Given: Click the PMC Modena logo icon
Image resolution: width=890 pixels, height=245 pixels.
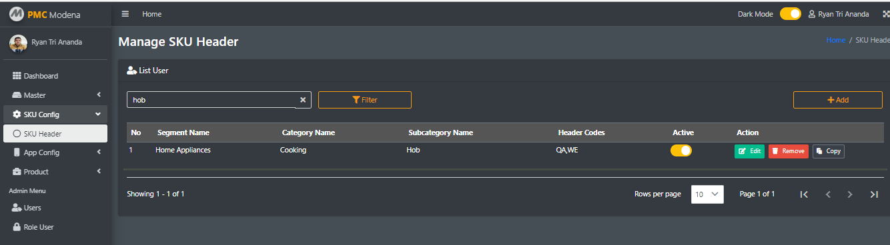Looking at the screenshot, I should 16,14.
